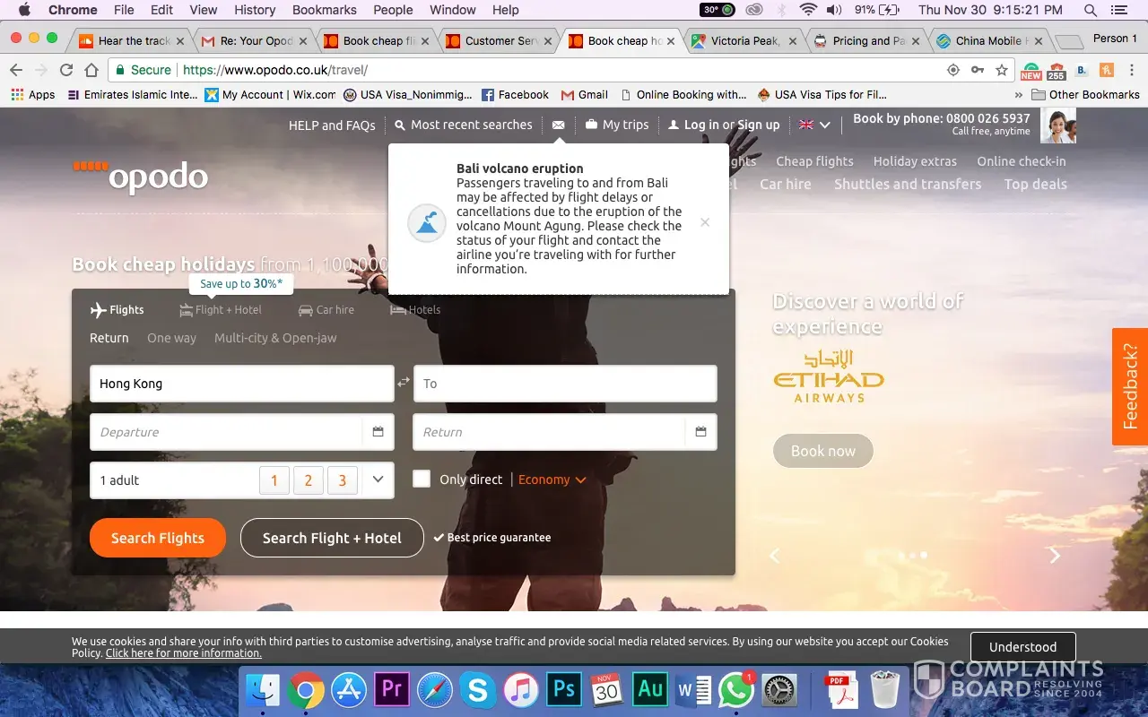Switch to the Flight + Hotel tab
Image resolution: width=1148 pixels, height=717 pixels.
tap(221, 310)
